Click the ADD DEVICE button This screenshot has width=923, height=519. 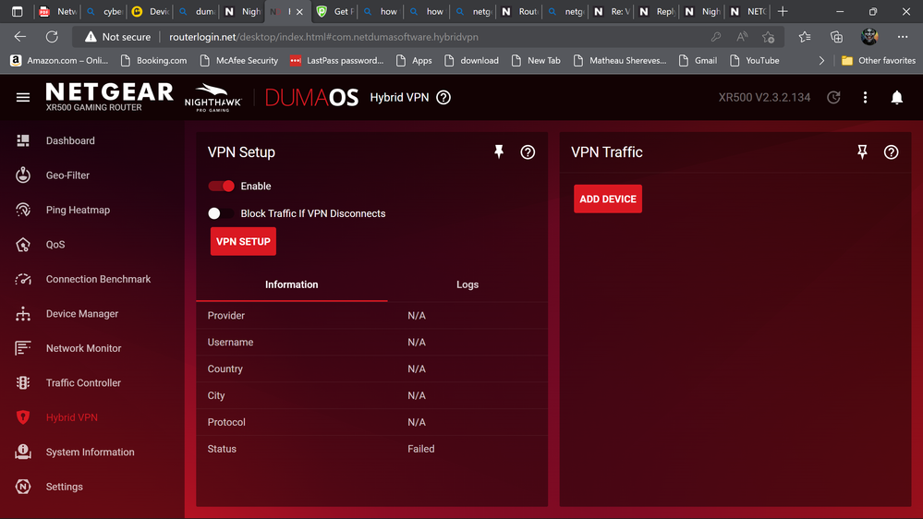pos(607,199)
